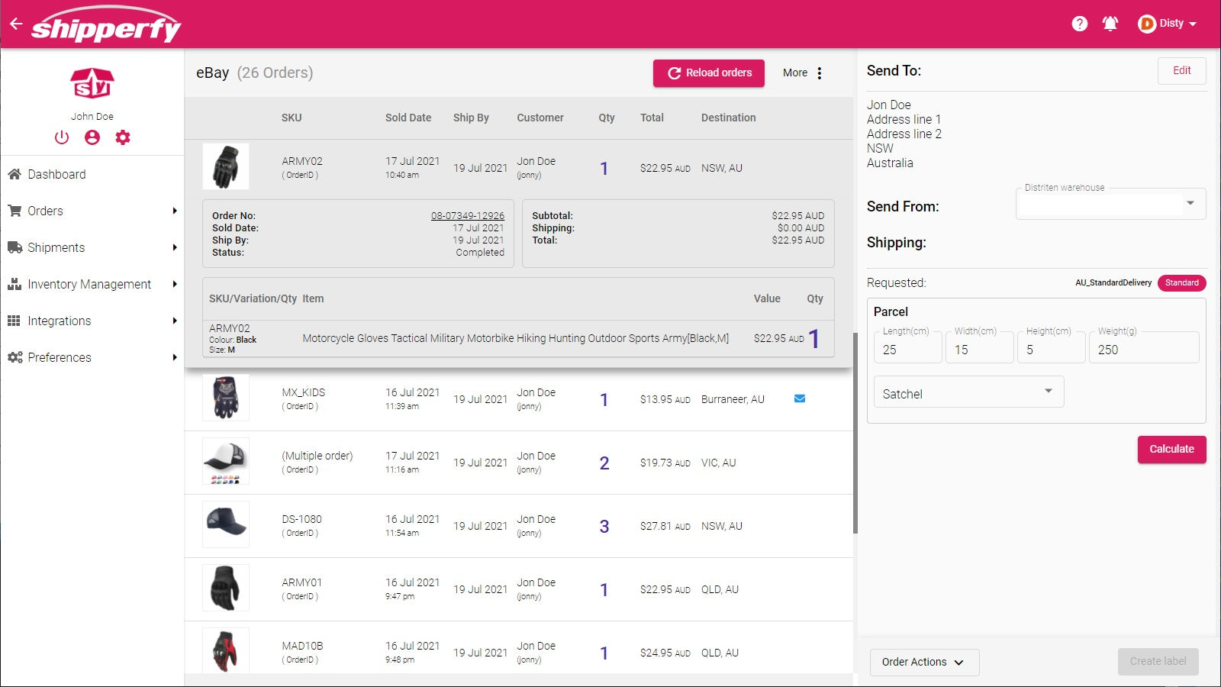Open the notifications bell icon
The width and height of the screenshot is (1221, 687).
(1110, 24)
